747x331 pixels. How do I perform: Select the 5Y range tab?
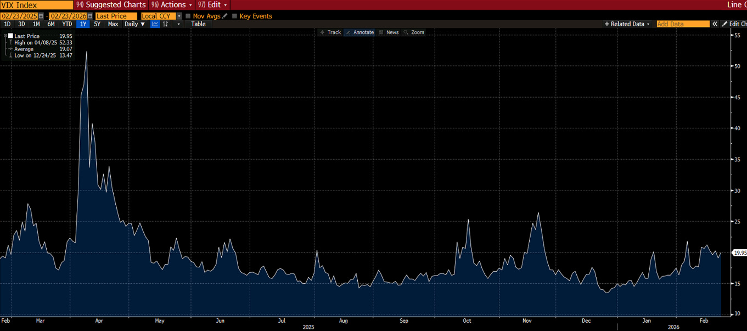(x=97, y=24)
